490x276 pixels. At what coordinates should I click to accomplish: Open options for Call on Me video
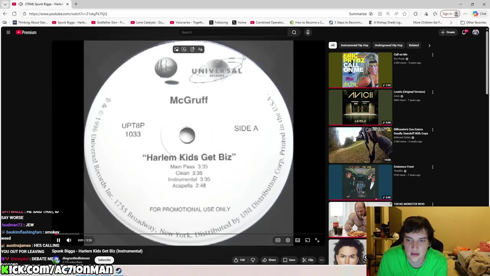point(433,55)
